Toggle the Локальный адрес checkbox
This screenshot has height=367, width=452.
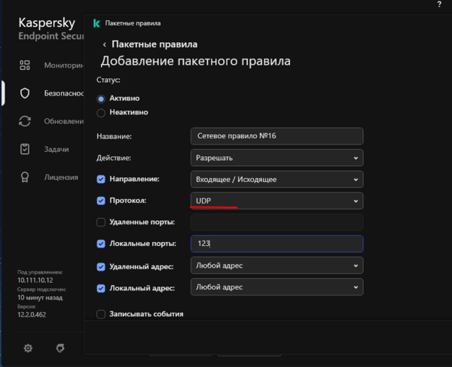coord(101,288)
